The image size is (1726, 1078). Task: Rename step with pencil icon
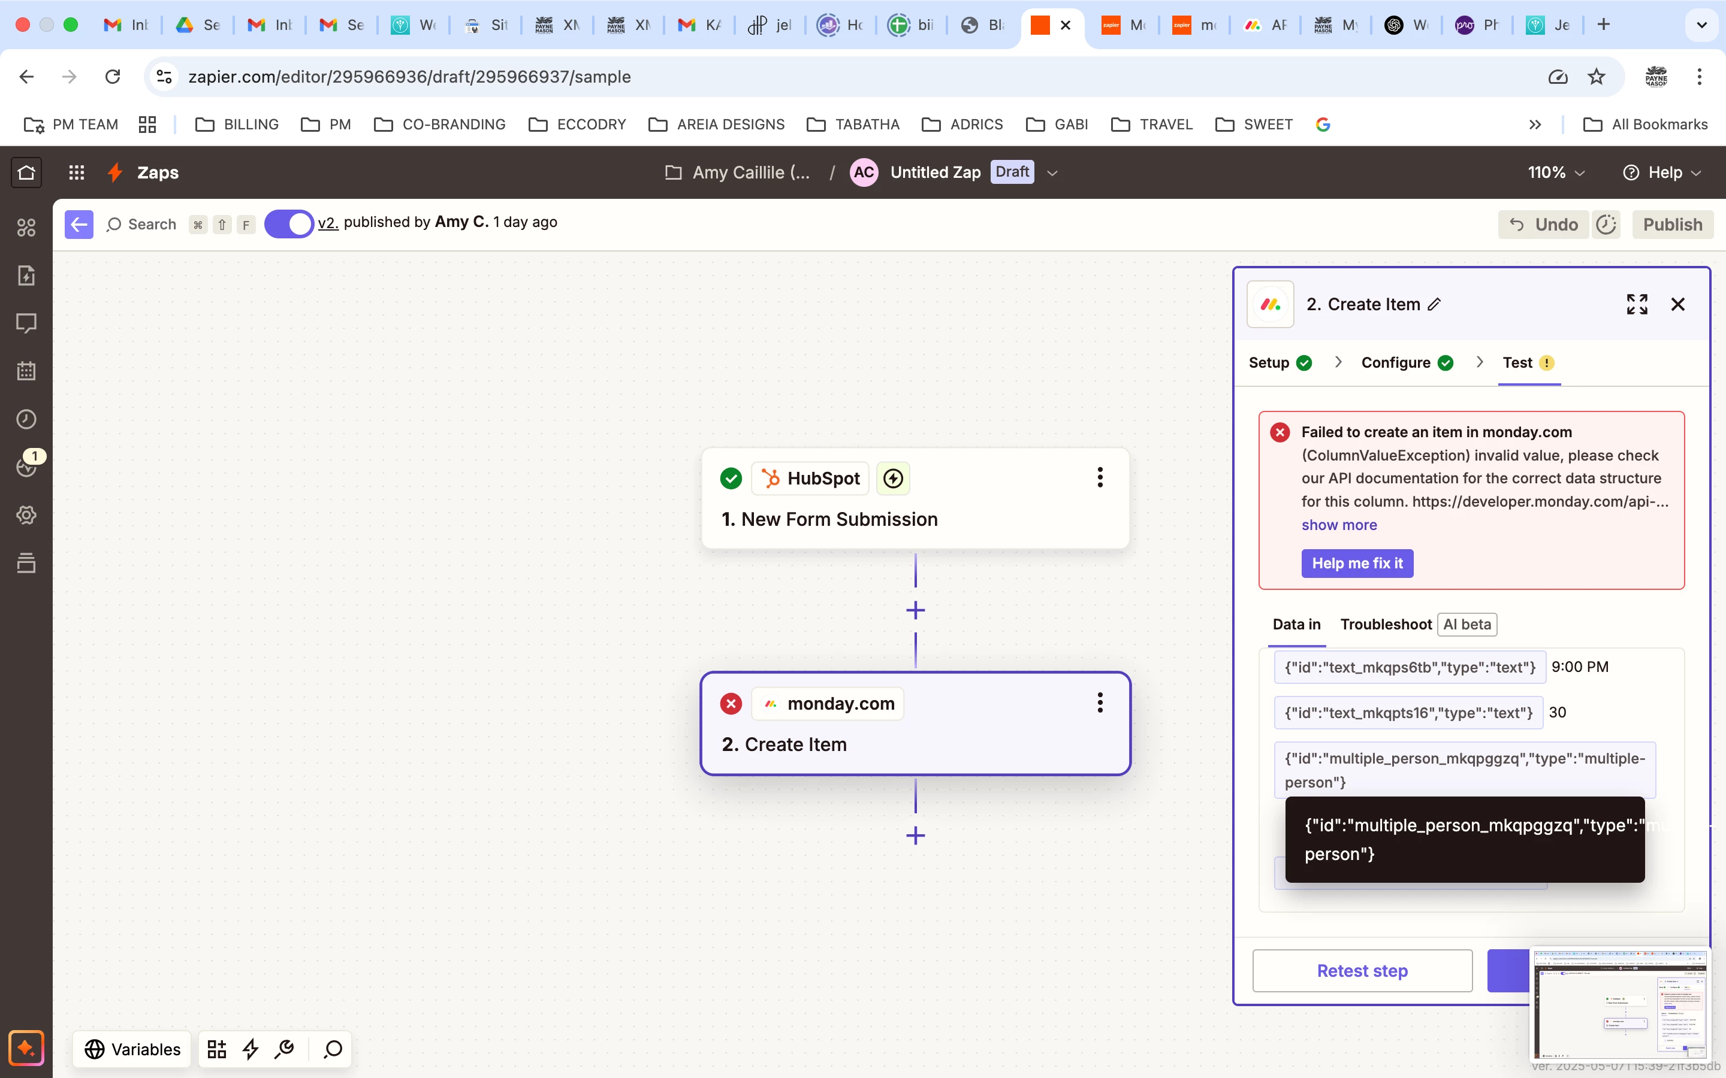pyautogui.click(x=1434, y=304)
